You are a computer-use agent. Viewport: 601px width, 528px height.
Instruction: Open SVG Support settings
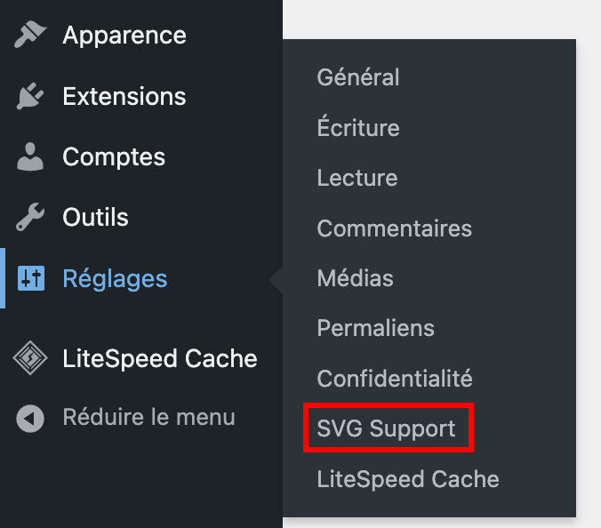pyautogui.click(x=386, y=428)
